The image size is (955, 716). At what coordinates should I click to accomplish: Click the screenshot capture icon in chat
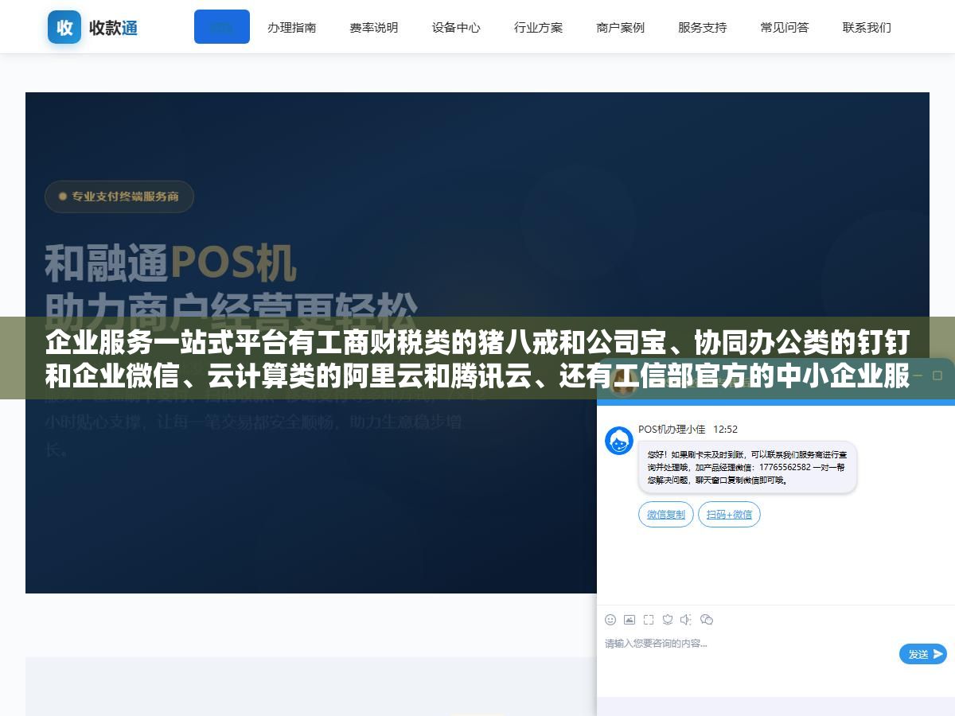pyautogui.click(x=649, y=620)
